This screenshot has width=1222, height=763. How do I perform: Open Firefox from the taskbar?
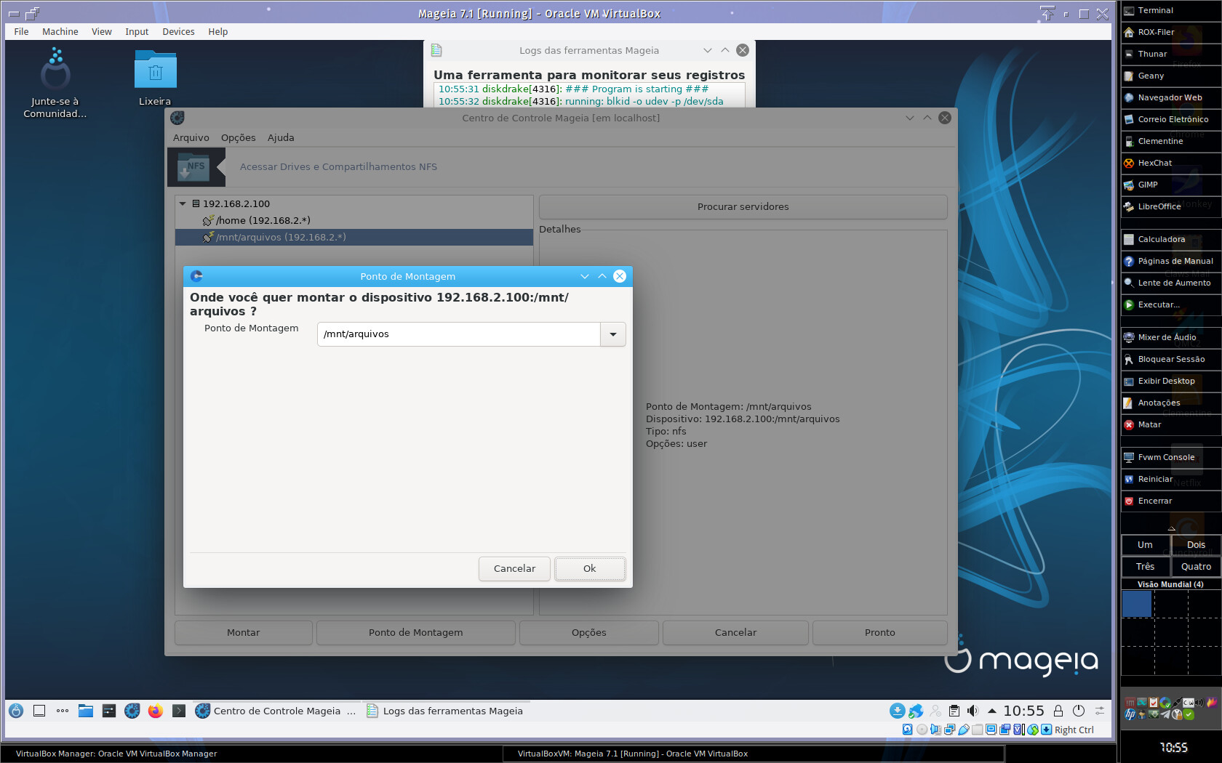tap(156, 711)
